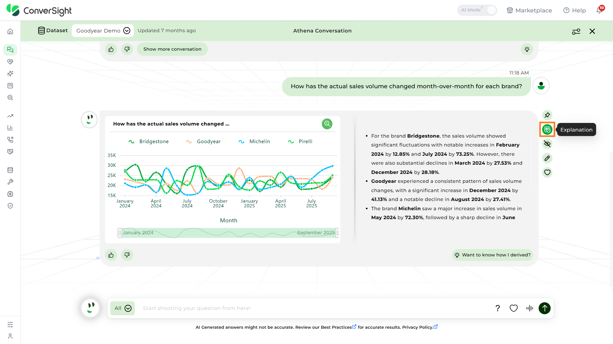Open the sparkle AI insights sidebar icon
This screenshot has width=613, height=344.
point(10,74)
